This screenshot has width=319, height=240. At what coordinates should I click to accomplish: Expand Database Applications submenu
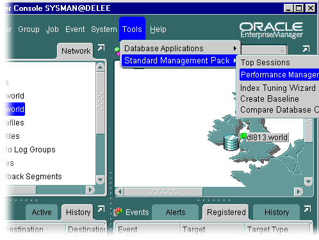tap(181, 49)
